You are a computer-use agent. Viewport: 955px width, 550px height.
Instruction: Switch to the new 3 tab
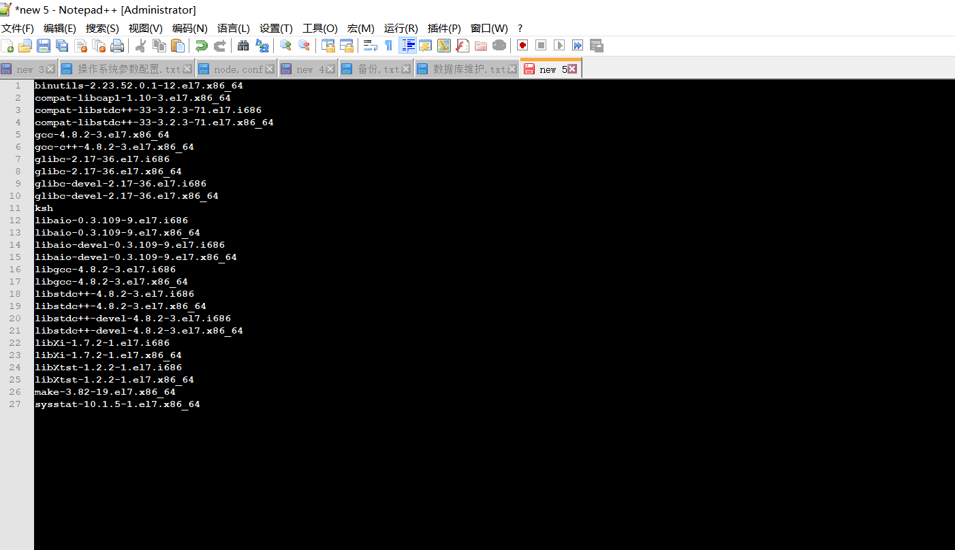[x=29, y=69]
